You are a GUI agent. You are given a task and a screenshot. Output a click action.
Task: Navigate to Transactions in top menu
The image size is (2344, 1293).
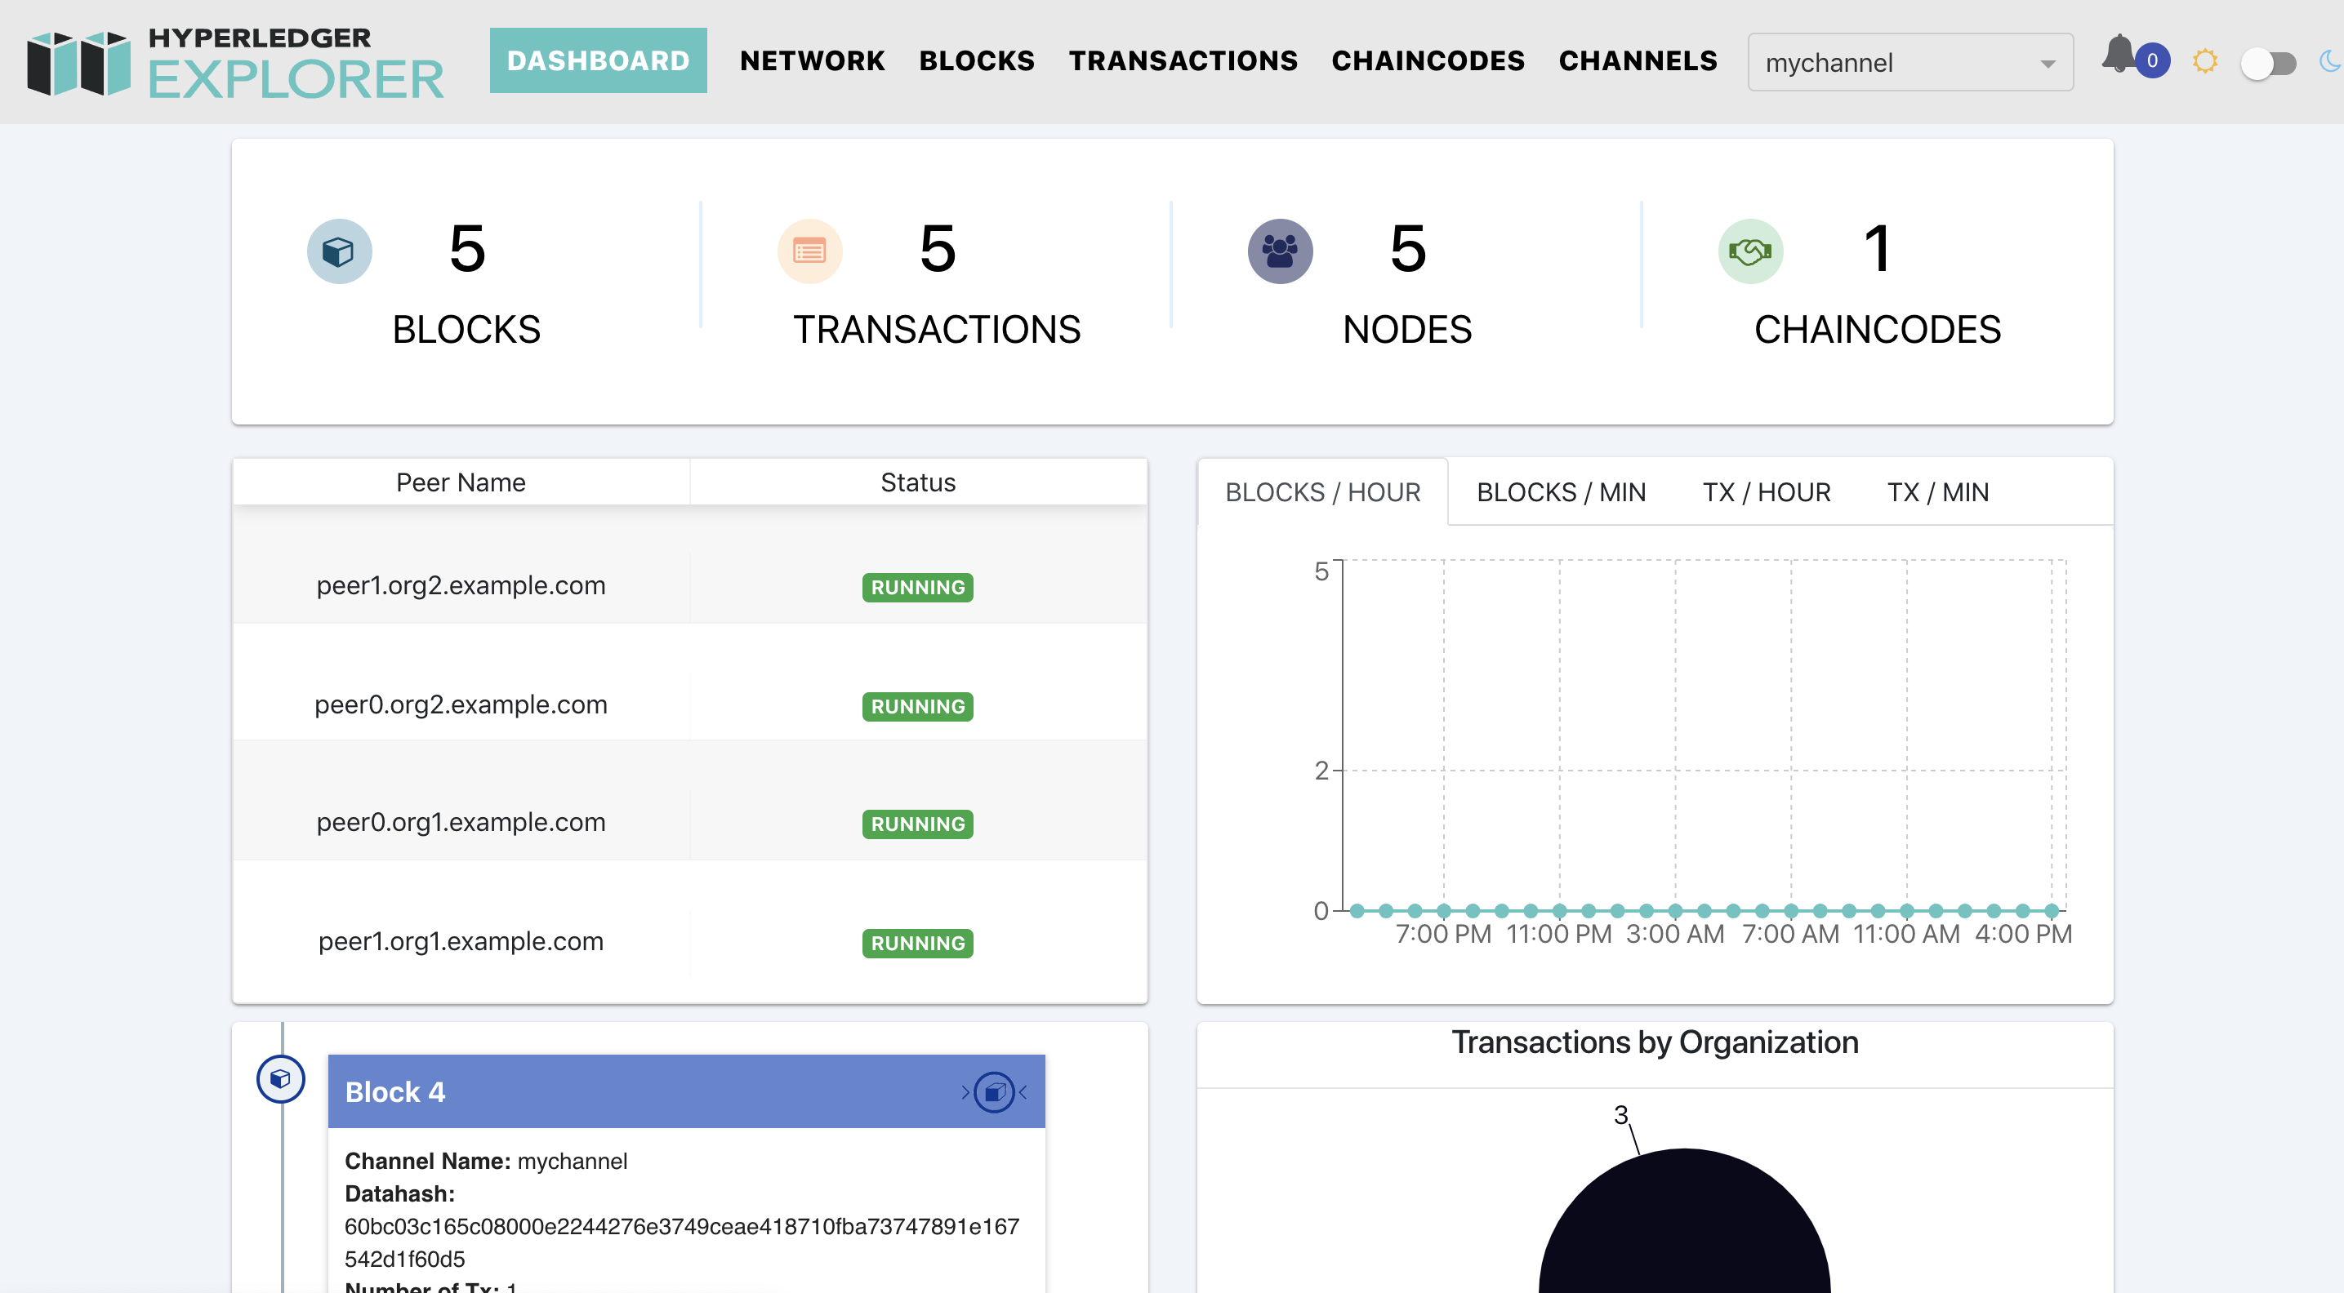coord(1183,61)
